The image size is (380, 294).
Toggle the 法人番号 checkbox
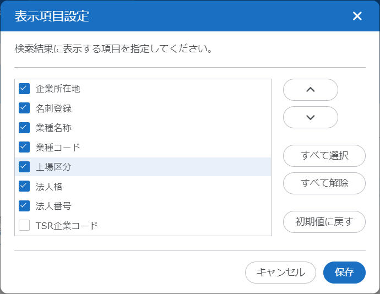24,206
